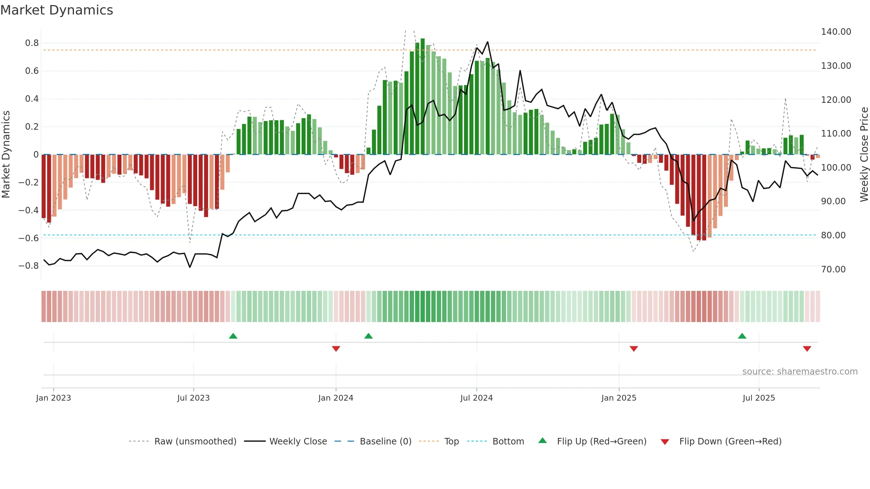Click the 70.00 price axis label

coord(833,269)
